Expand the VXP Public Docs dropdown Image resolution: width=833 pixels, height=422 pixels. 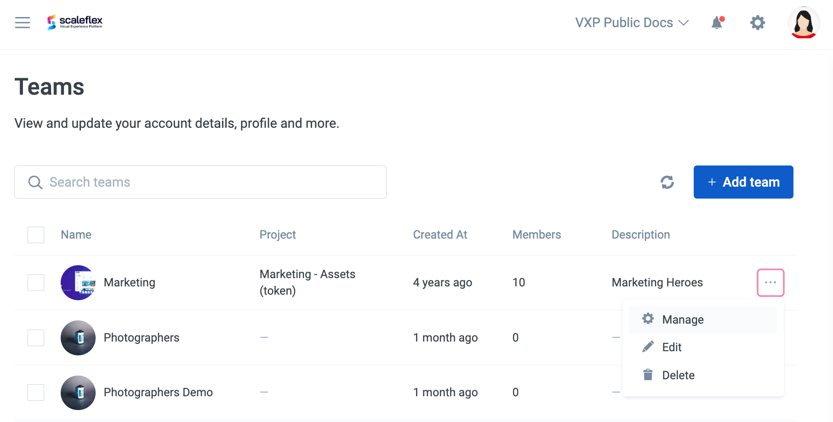[x=632, y=23]
